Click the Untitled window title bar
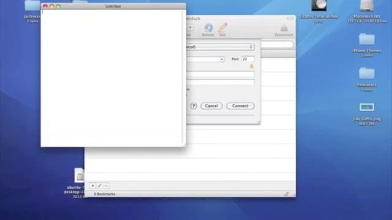Image resolution: width=392 pixels, height=220 pixels. pos(113,6)
